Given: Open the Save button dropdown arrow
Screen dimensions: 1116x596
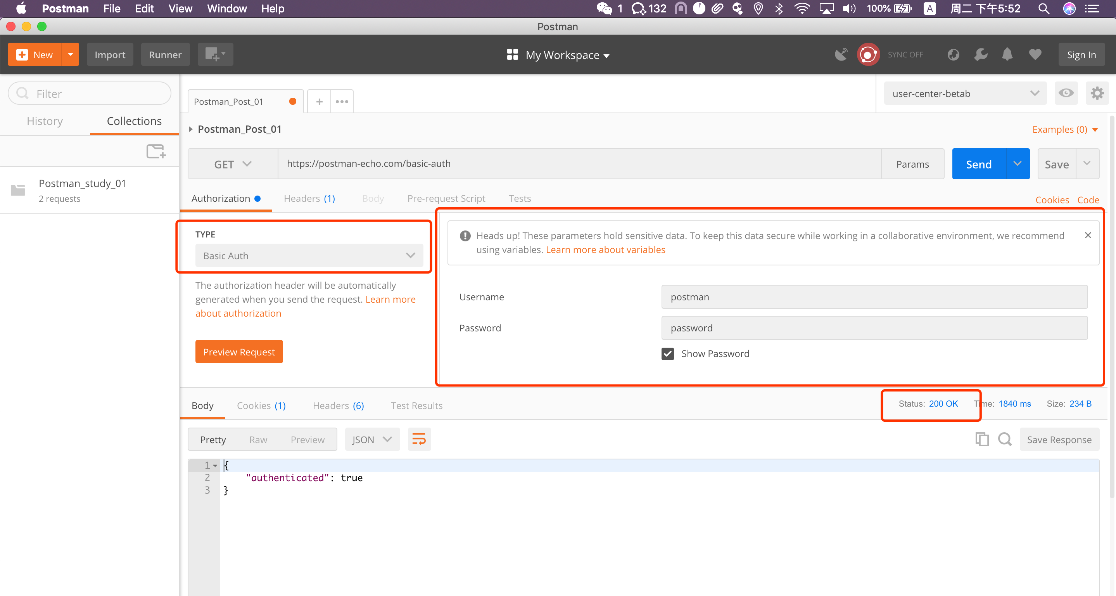Looking at the screenshot, I should point(1087,164).
